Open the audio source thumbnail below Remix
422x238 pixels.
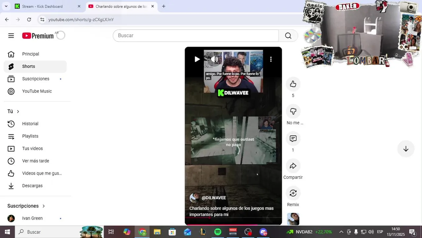[293, 219]
